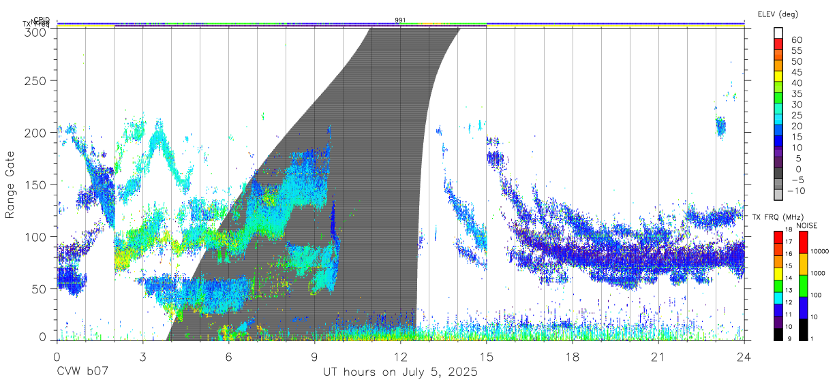Select the green TX frequency swatch between 14 and 13
837x386 pixels.
coord(778,285)
